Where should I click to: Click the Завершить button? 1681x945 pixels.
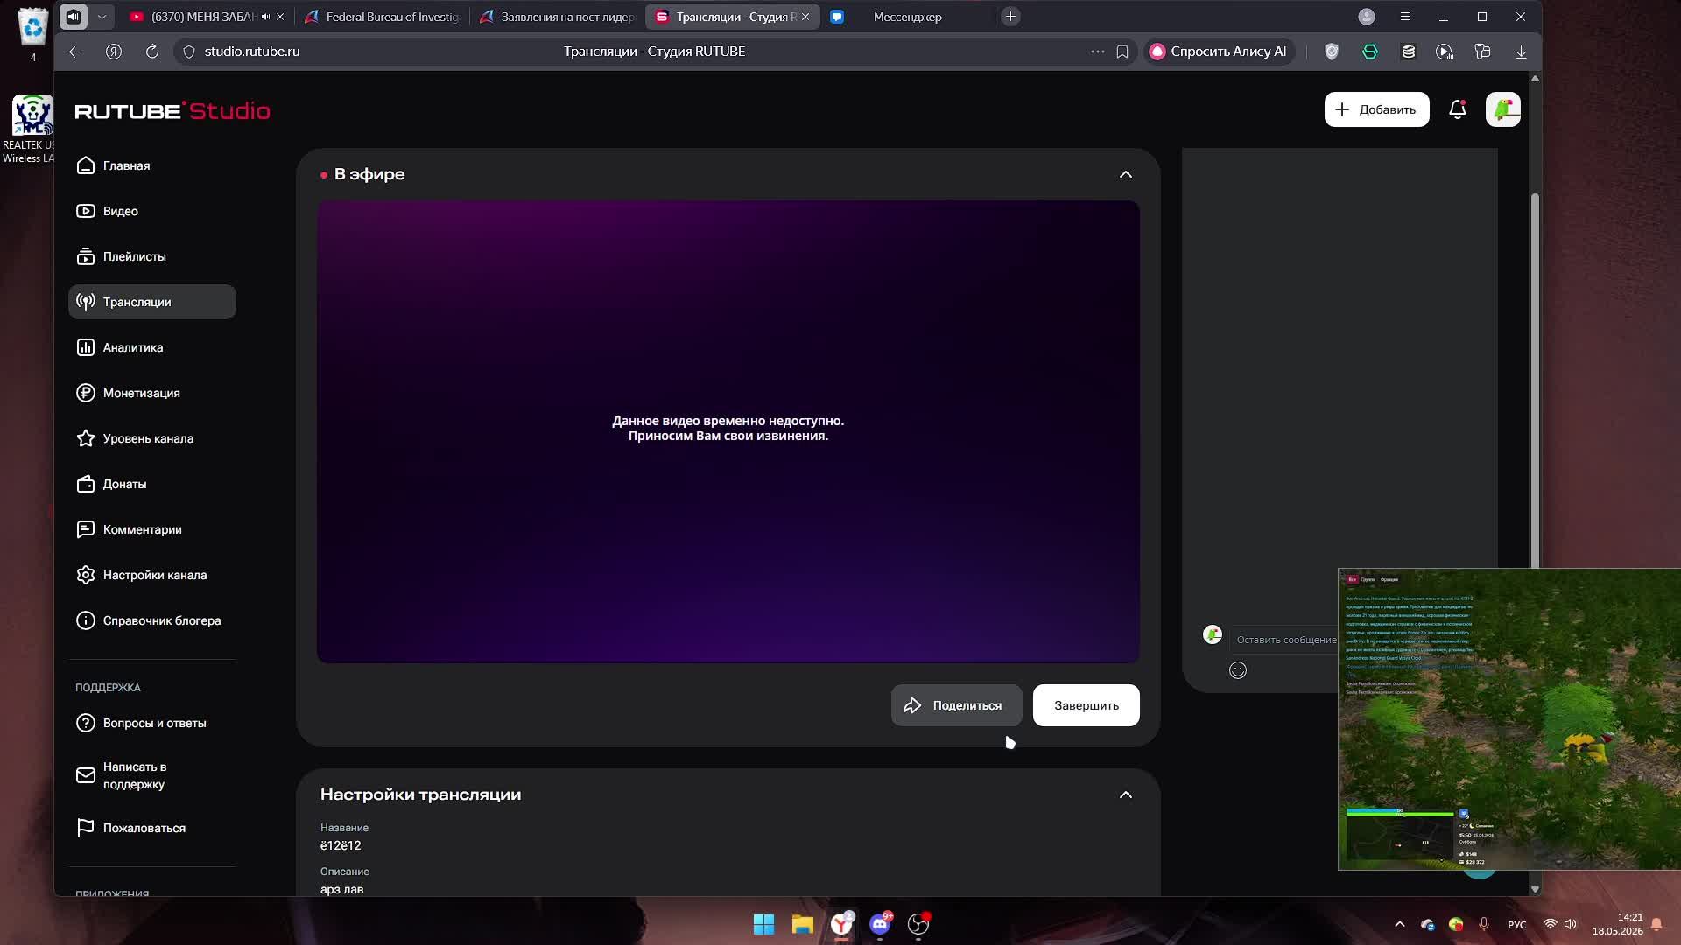tap(1087, 705)
